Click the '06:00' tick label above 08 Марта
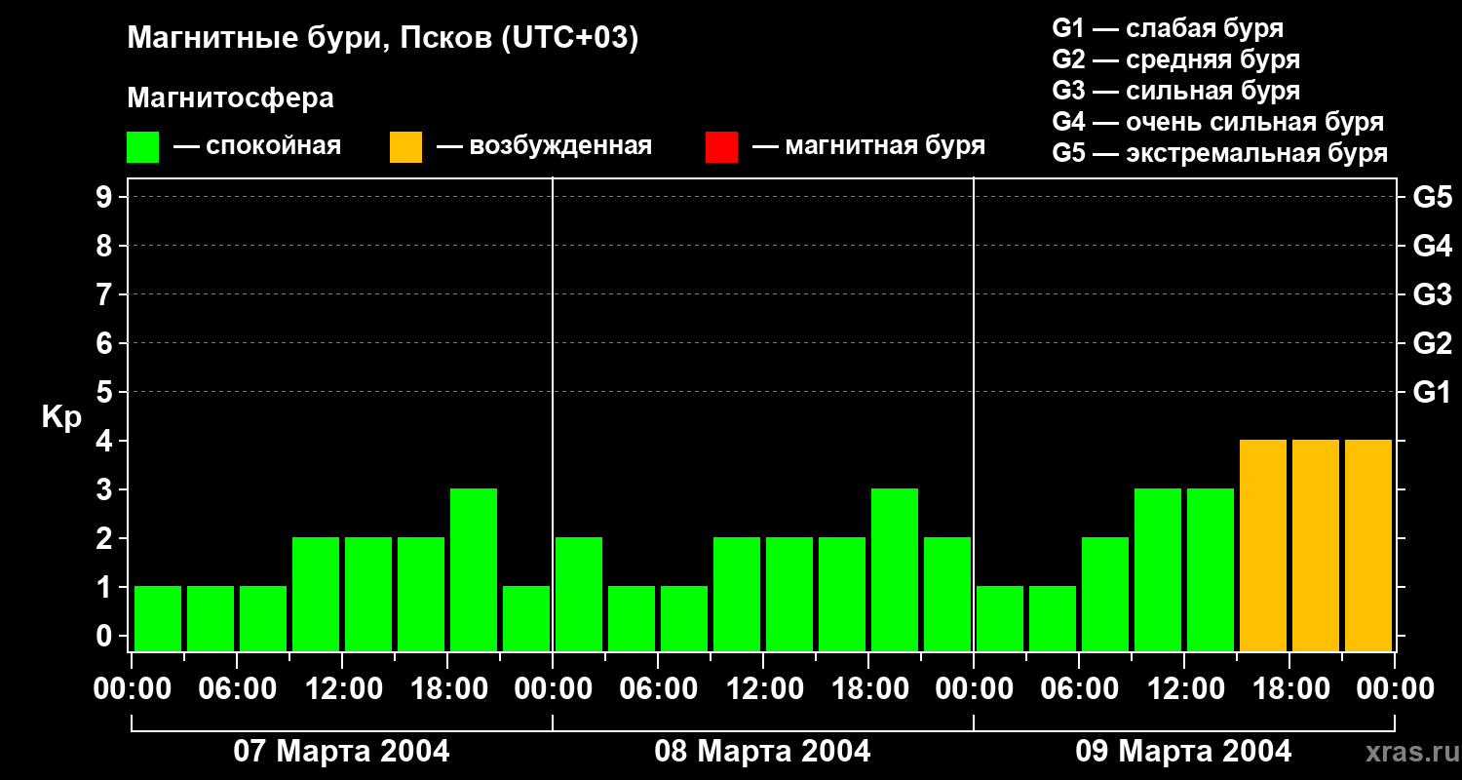This screenshot has height=780, width=1462. (x=658, y=689)
